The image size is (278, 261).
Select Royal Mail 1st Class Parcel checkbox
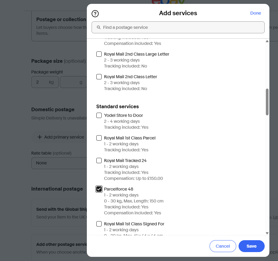tap(99, 138)
